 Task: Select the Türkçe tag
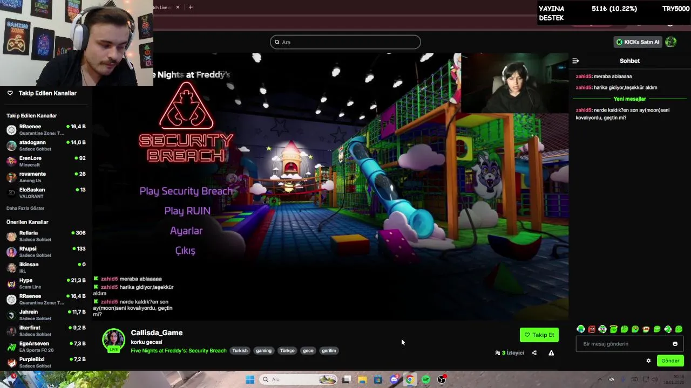click(287, 351)
